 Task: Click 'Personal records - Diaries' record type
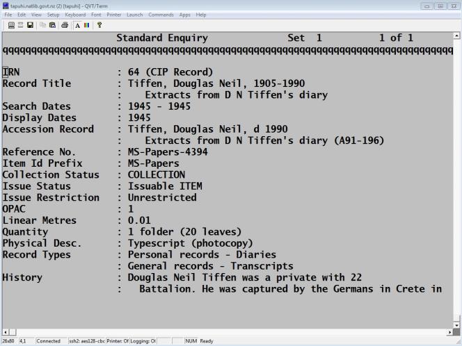(202, 255)
